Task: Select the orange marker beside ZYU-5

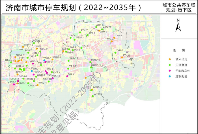Action: pyautogui.click(x=114, y=38)
